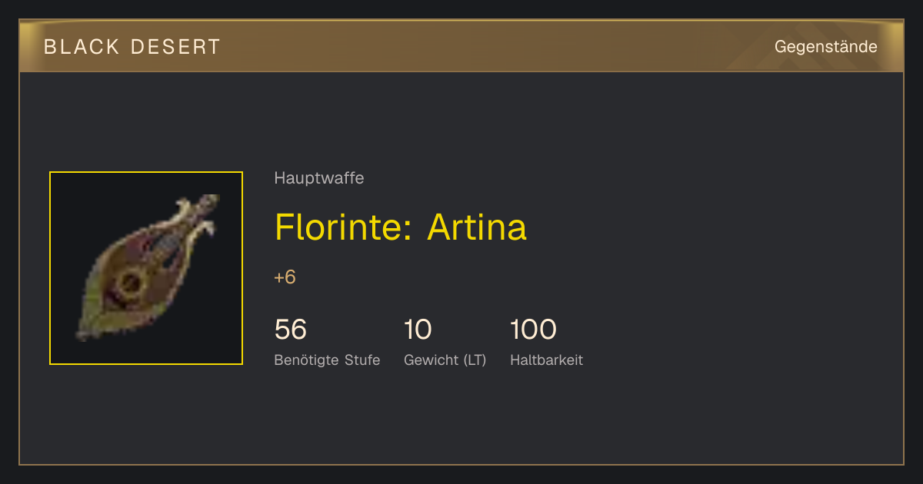Click the Florinte: Artina item title
This screenshot has height=484, width=923.
click(x=401, y=227)
